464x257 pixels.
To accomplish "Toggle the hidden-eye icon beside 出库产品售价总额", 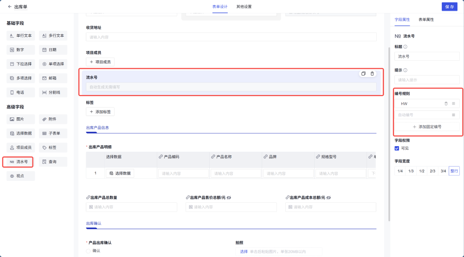I will tap(229, 198).
